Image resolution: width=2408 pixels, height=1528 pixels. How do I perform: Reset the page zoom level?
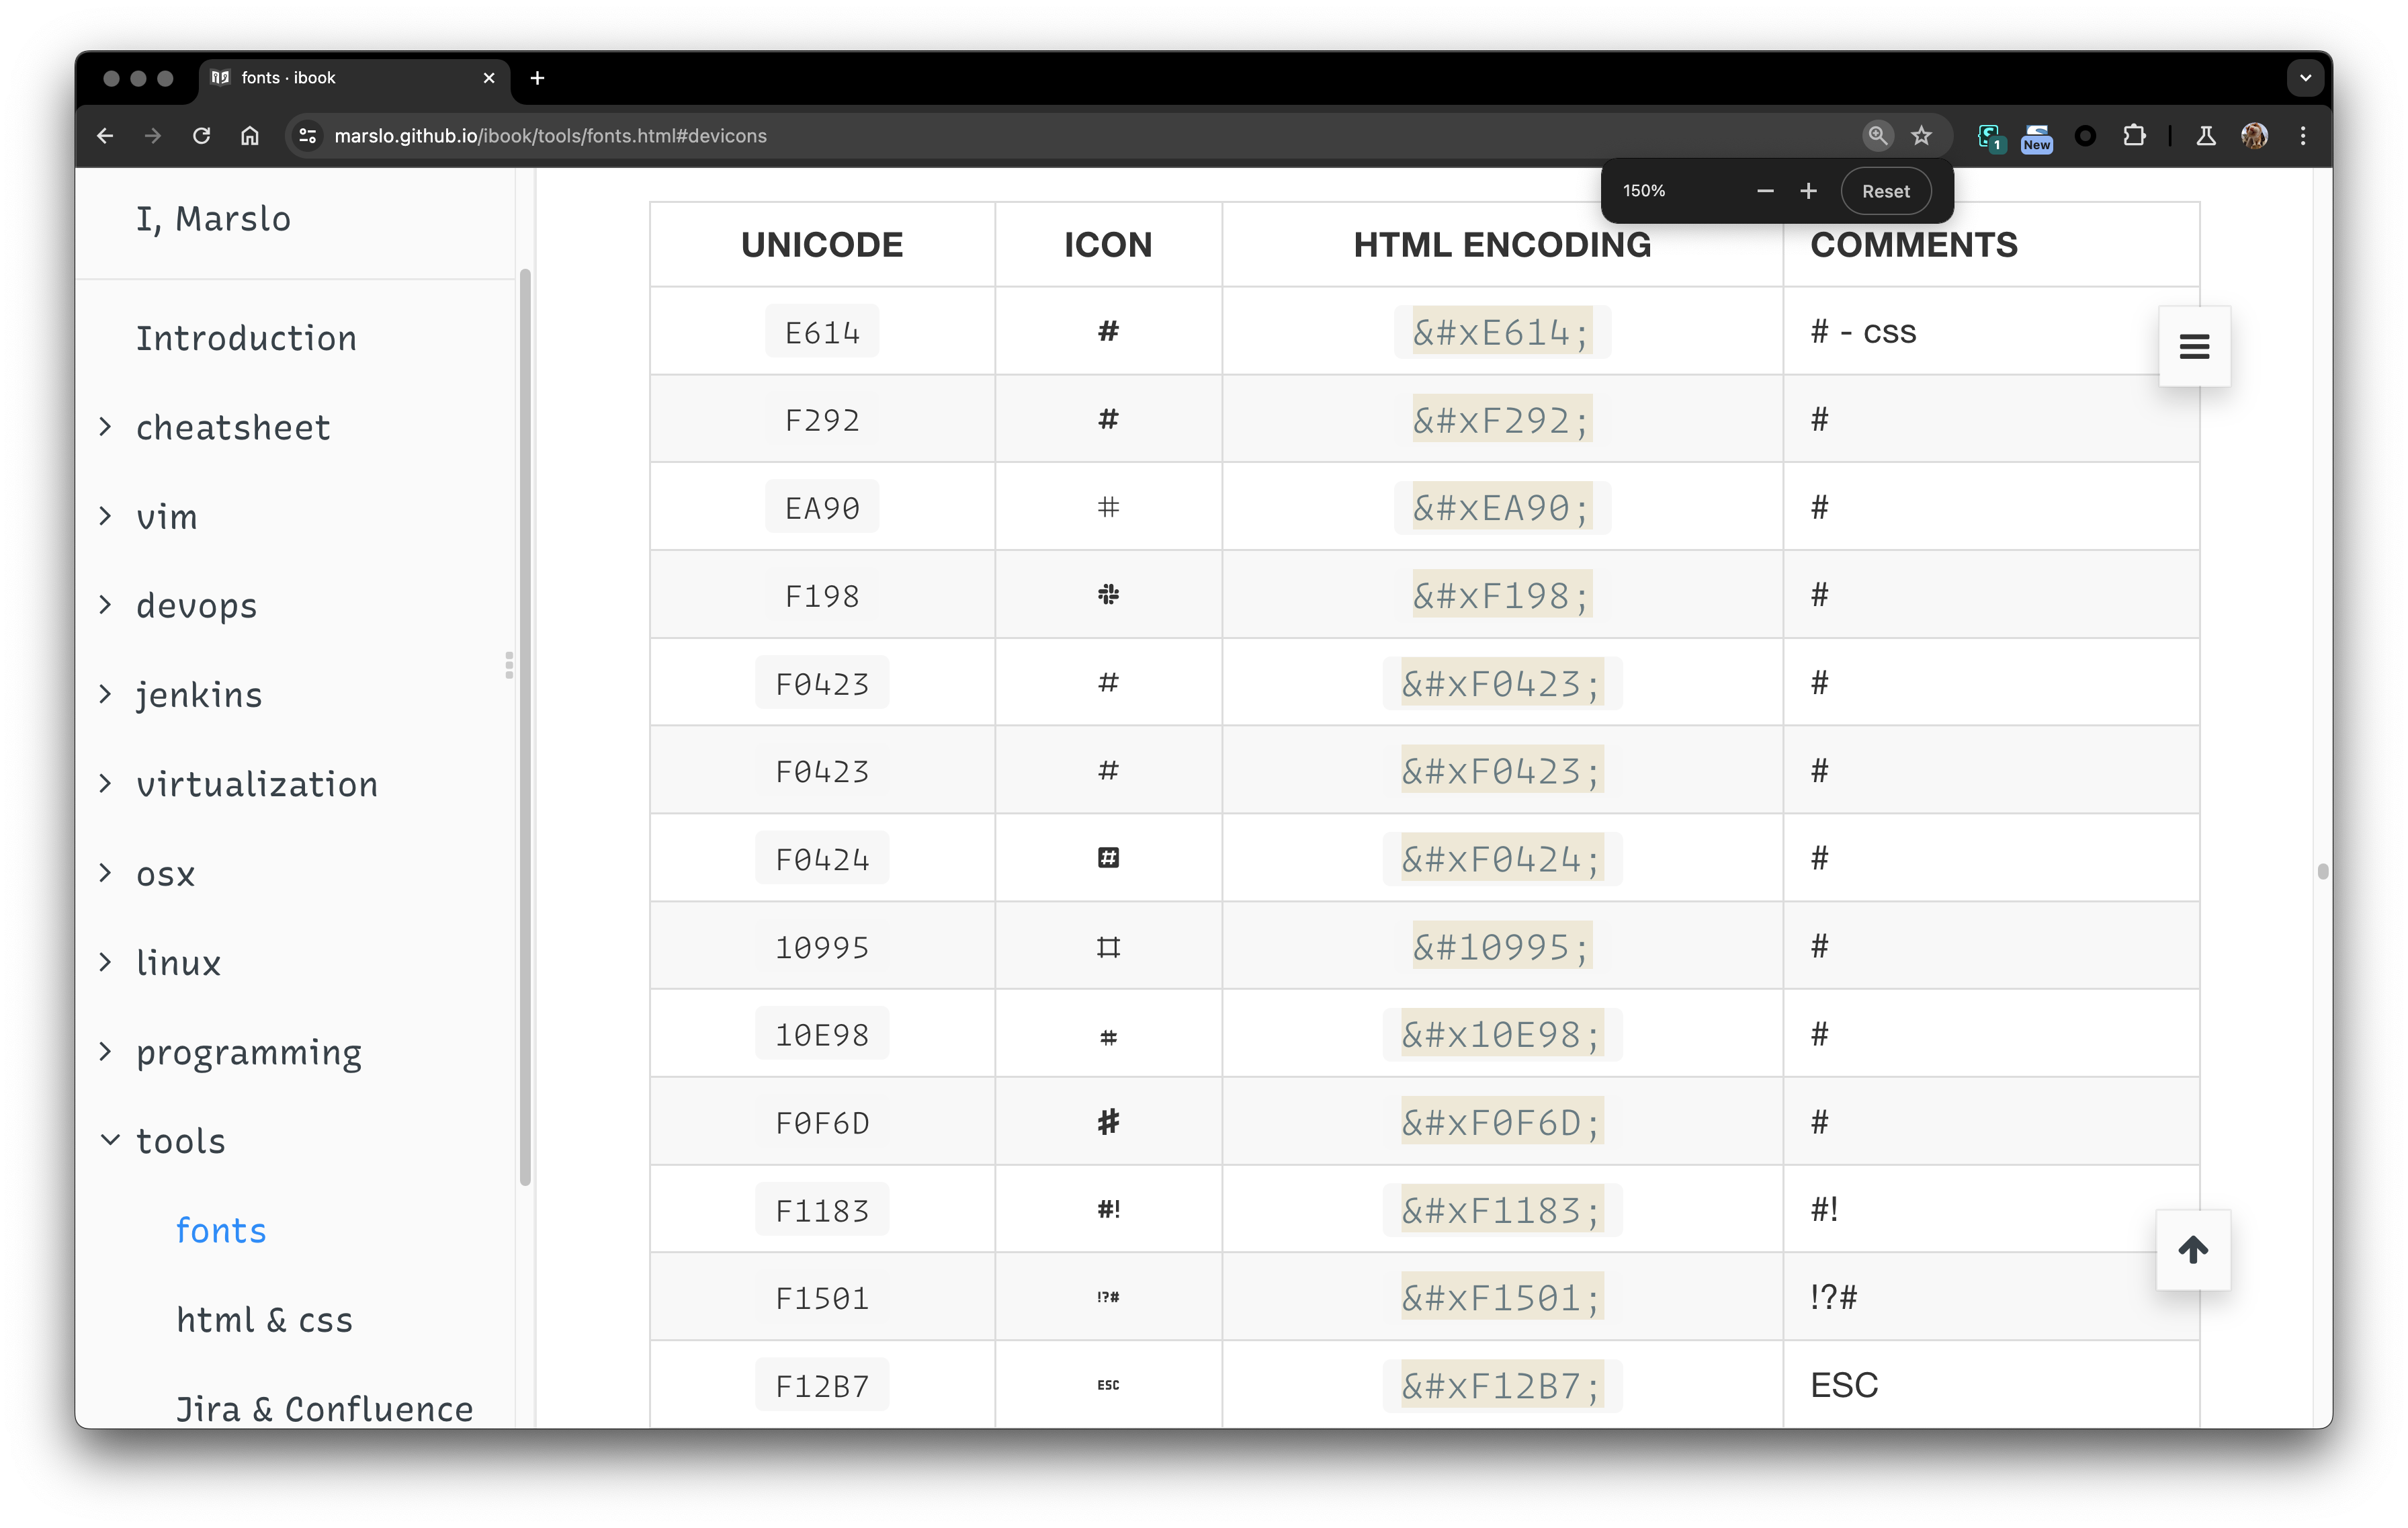pos(1885,191)
